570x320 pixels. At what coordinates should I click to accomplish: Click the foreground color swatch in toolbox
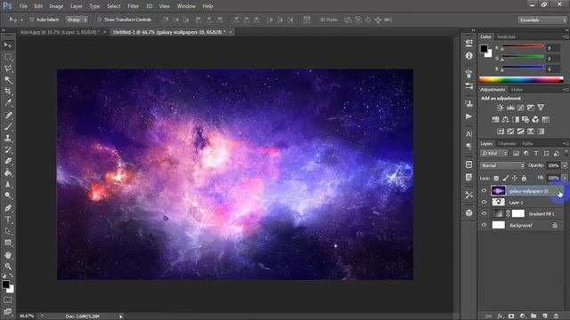point(6,284)
